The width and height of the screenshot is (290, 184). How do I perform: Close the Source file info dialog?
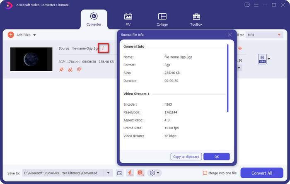(x=230, y=34)
